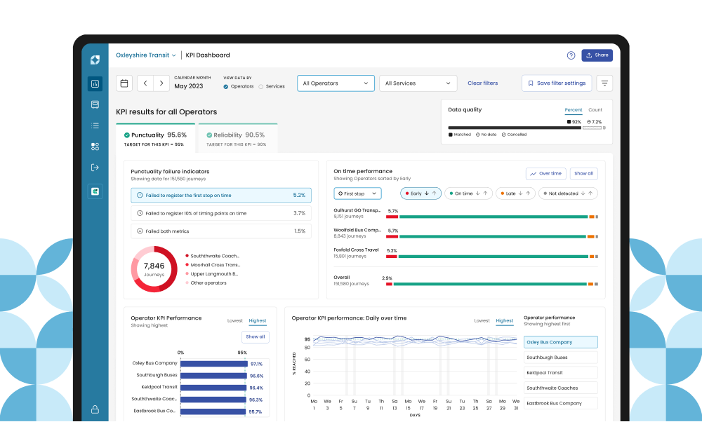Open the list view icon in sidebar

click(95, 125)
